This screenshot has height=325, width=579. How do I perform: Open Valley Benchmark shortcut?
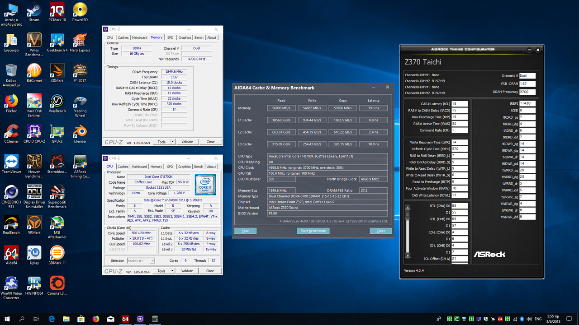tap(34, 45)
